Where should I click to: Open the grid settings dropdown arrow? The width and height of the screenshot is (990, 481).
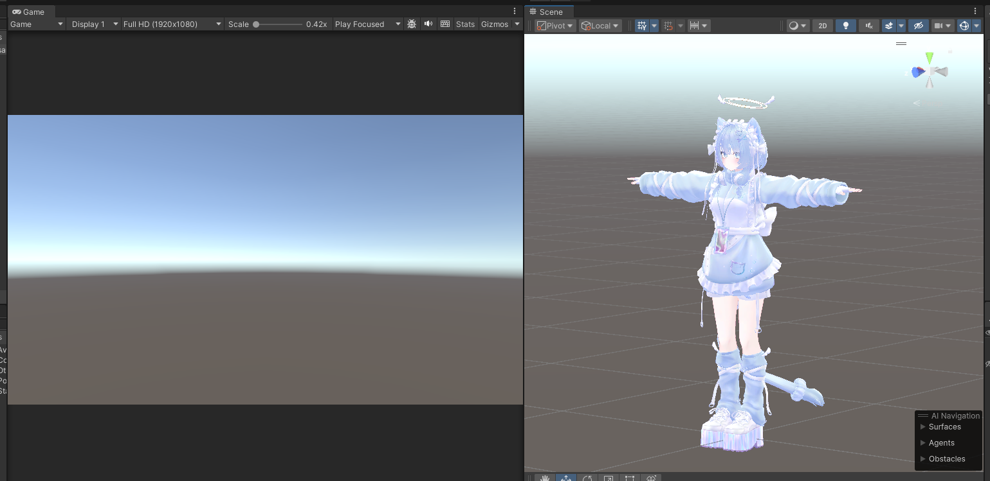pyautogui.click(x=654, y=26)
